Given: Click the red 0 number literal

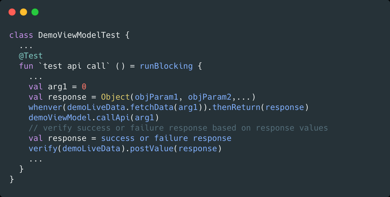Looking at the screenshot, I should (84, 87).
